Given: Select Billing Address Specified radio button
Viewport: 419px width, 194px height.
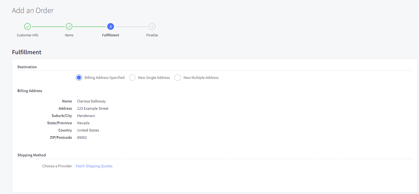Looking at the screenshot, I should 79,78.
